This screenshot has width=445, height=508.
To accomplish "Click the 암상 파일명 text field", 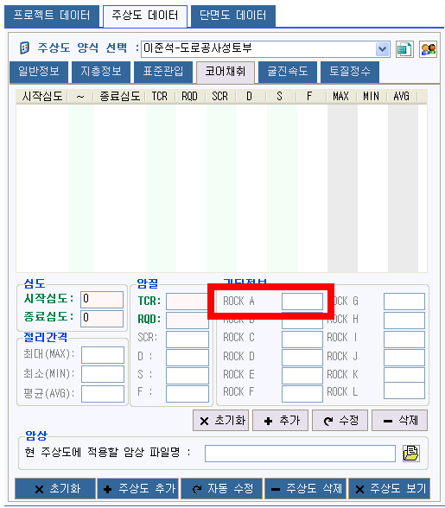I will [x=300, y=454].
